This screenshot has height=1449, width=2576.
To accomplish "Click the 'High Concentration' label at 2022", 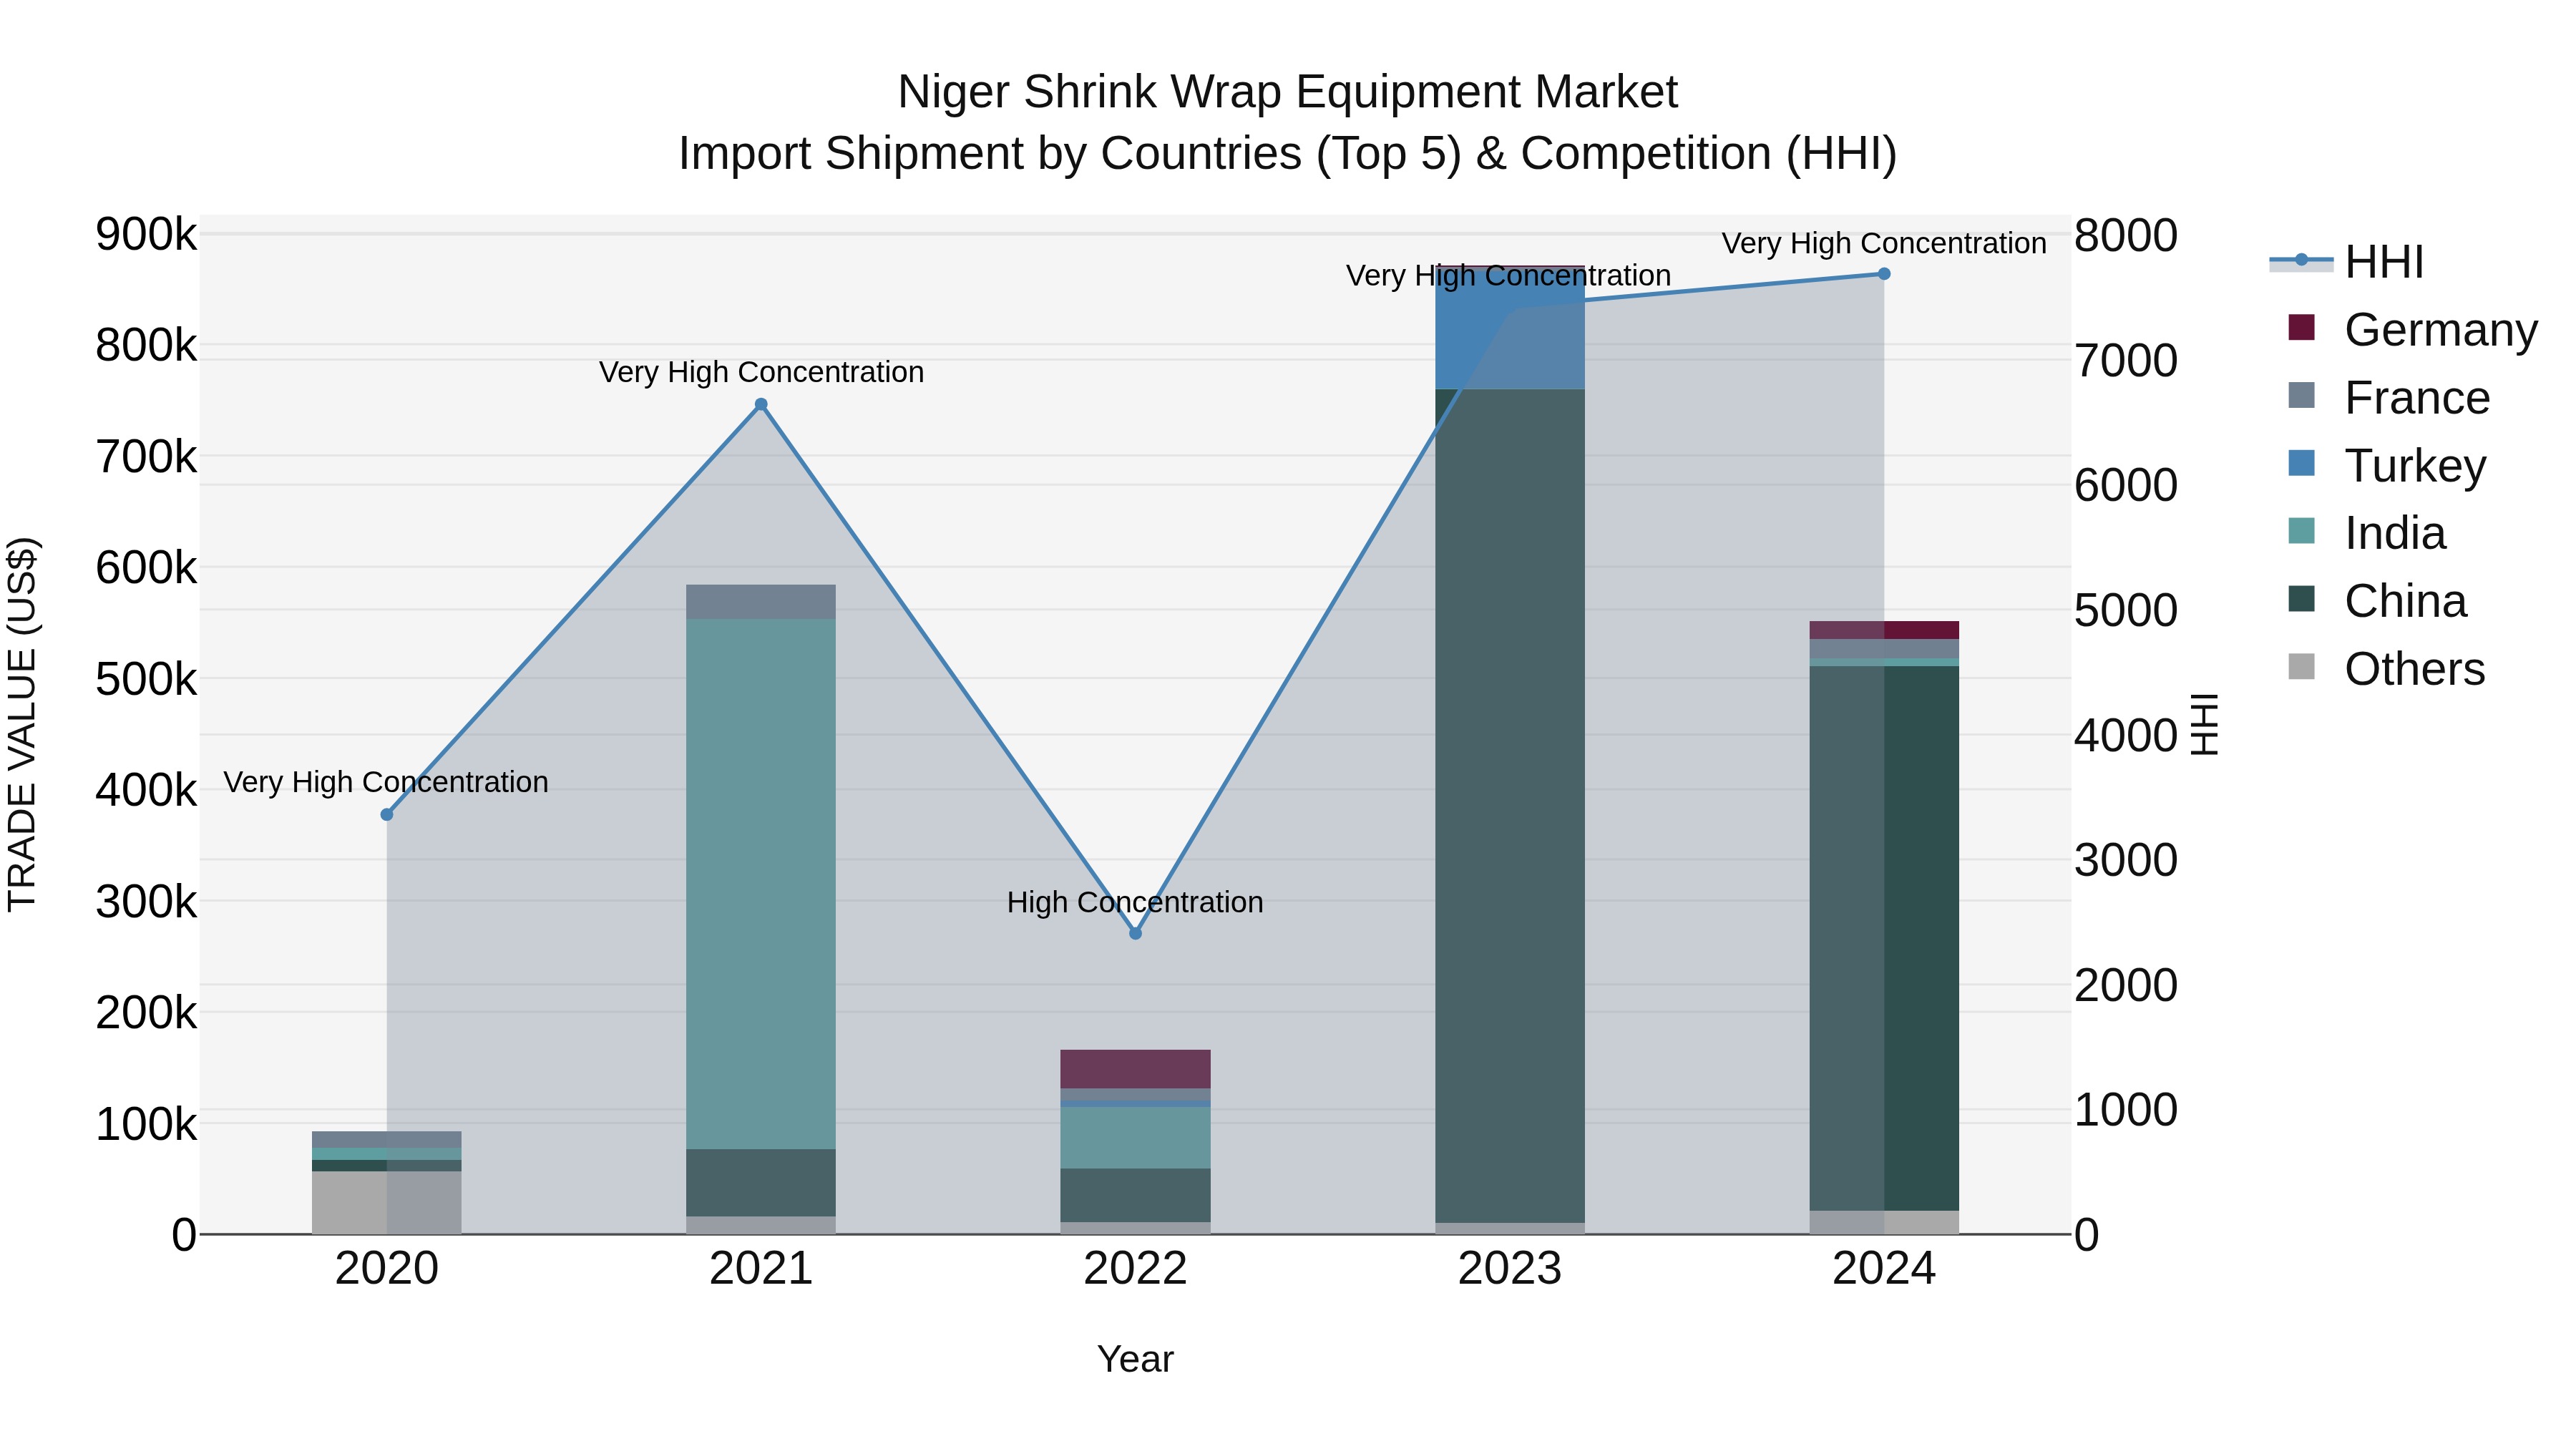I will (x=1135, y=903).
